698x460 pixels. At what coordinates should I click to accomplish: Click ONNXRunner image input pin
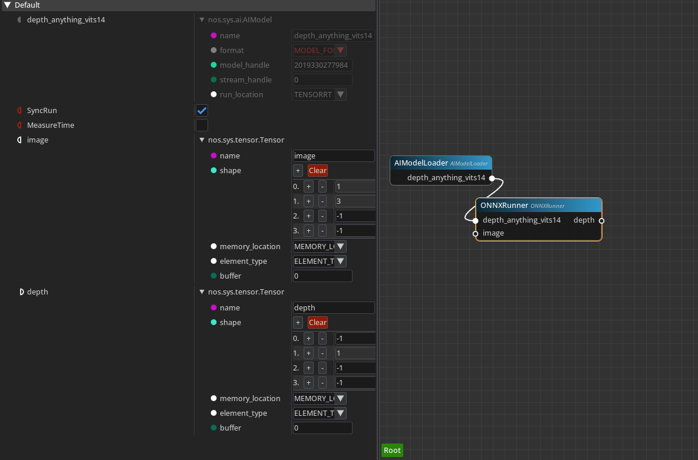coord(475,234)
